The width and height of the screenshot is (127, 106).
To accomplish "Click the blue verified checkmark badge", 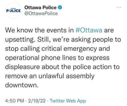I will (x=60, y=7).
